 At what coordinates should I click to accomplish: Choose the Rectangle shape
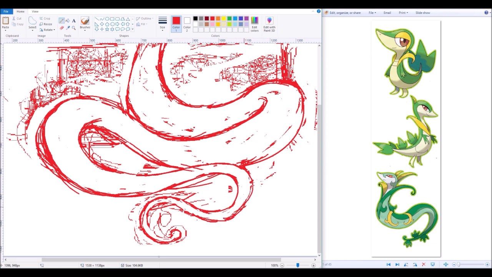tap(112, 19)
